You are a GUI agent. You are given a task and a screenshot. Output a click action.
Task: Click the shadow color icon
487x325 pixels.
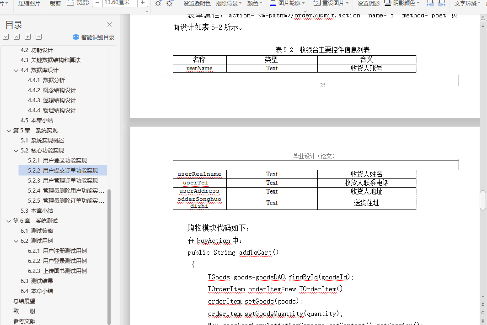pos(387,3)
